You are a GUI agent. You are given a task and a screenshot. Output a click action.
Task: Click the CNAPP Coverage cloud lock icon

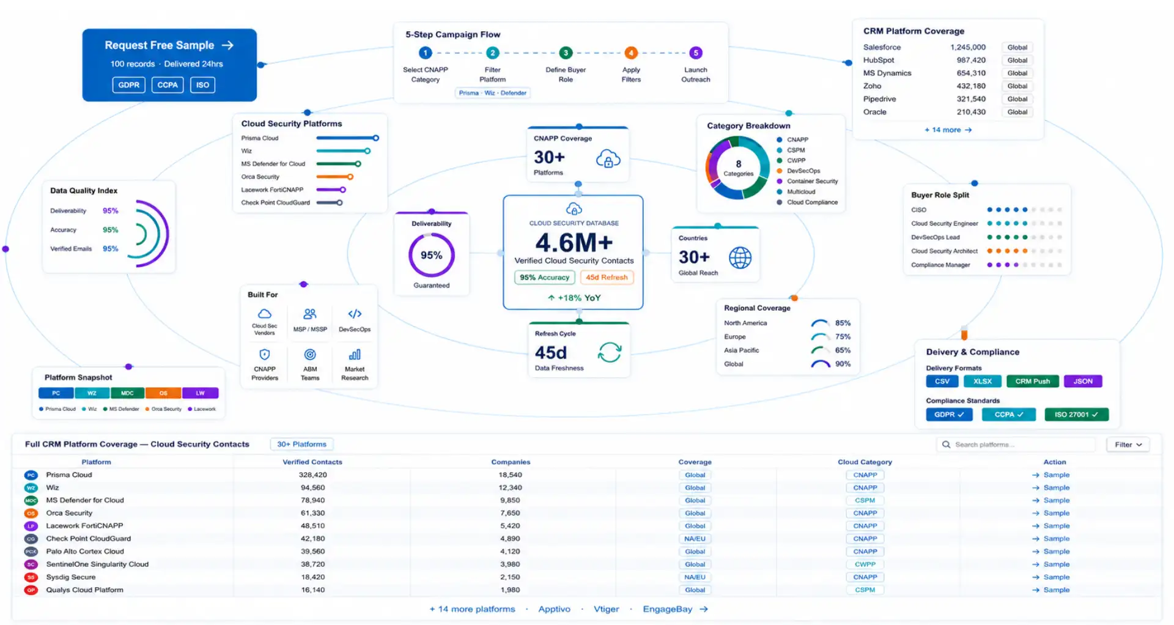(x=608, y=158)
